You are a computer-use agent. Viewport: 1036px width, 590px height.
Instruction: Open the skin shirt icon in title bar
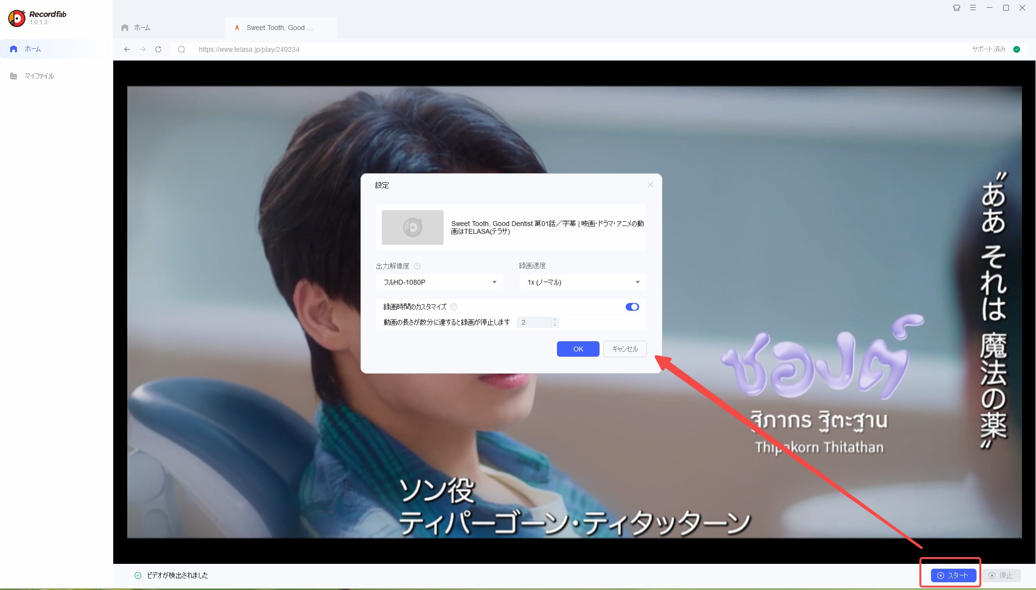(957, 8)
